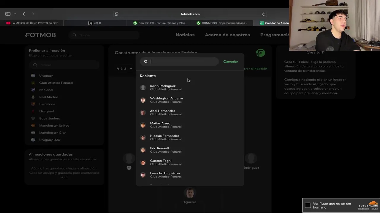Click the Barcelona crest icon
The width and height of the screenshot is (380, 213).
[x=33, y=104]
